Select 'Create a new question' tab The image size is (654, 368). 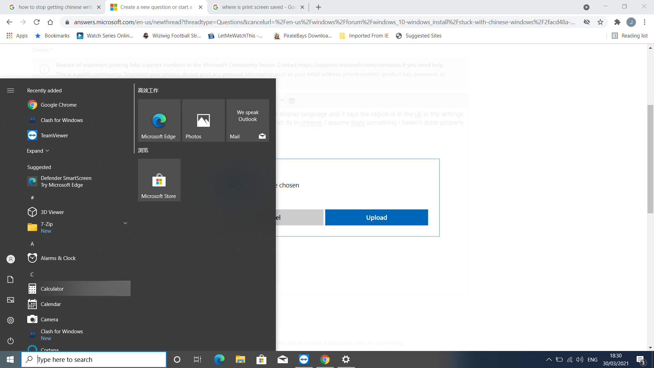point(157,7)
